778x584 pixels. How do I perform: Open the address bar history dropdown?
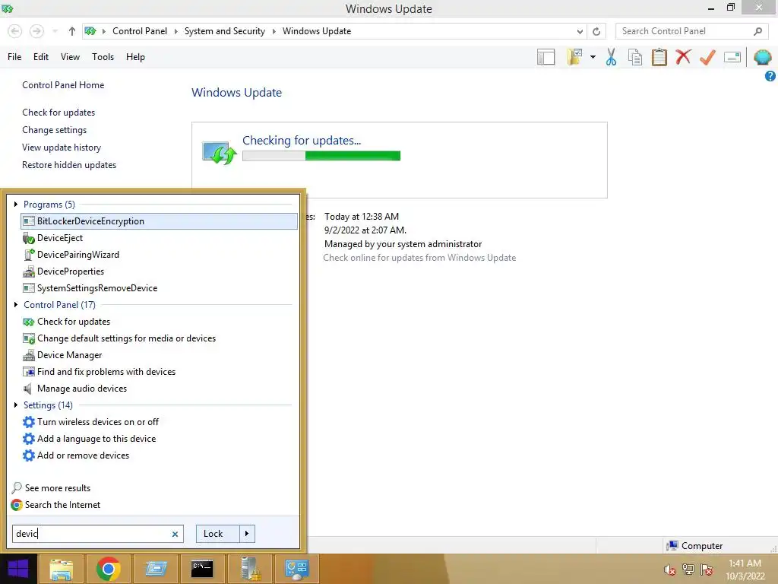click(580, 31)
